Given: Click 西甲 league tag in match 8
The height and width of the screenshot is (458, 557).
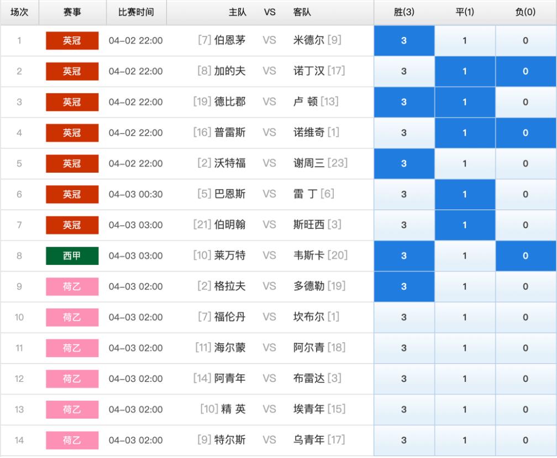Looking at the screenshot, I should [x=72, y=256].
